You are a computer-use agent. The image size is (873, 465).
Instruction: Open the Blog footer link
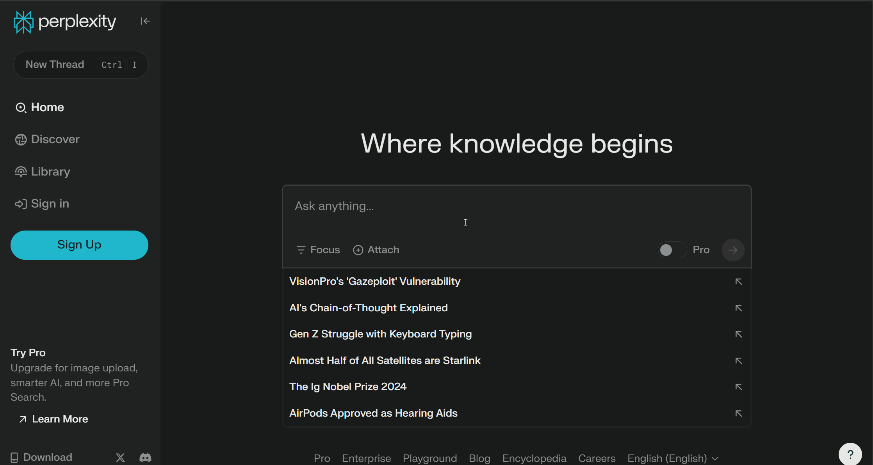pyautogui.click(x=479, y=458)
